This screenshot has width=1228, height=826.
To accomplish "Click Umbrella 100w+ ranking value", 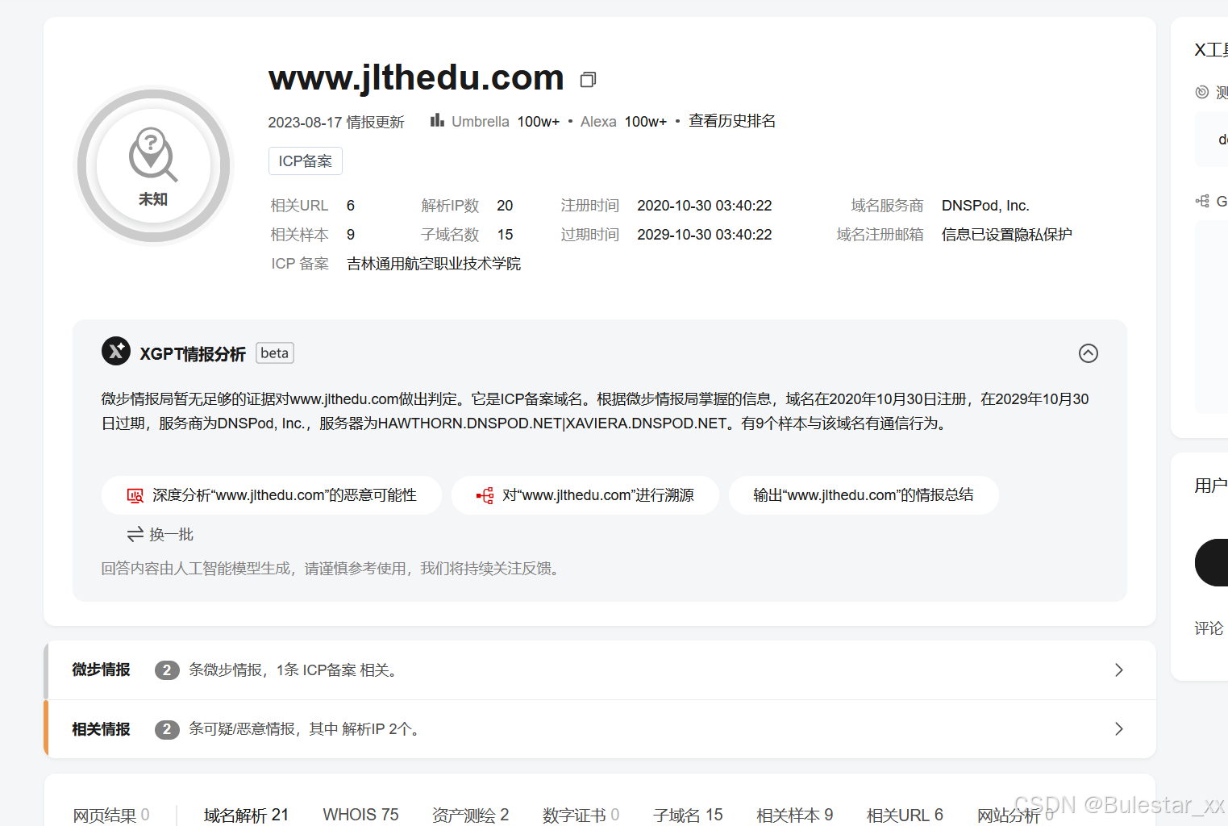I will (539, 122).
